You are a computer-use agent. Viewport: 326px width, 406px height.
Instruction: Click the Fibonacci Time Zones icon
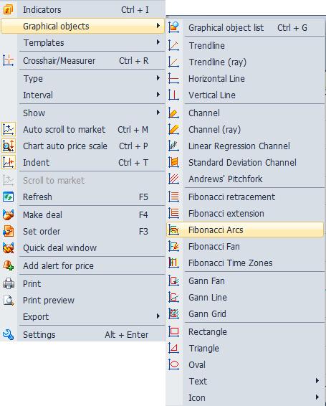tap(173, 263)
